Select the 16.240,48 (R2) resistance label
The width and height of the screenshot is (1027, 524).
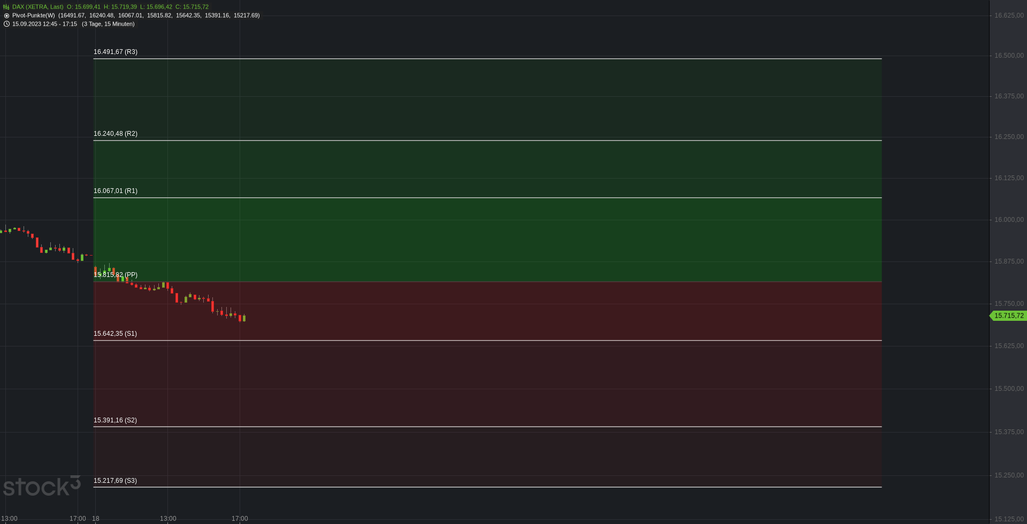(116, 134)
